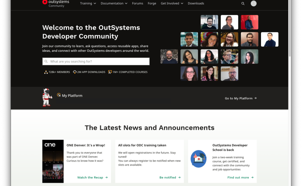The image size is (302, 186).
Task: Click the arrow next to Be notified
Action: tap(179, 177)
